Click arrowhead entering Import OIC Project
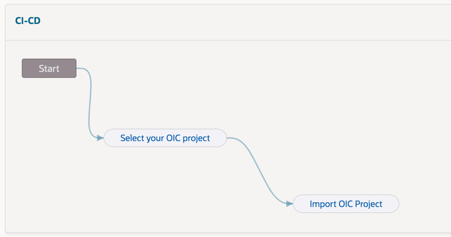This screenshot has height=237, width=451. [x=290, y=204]
